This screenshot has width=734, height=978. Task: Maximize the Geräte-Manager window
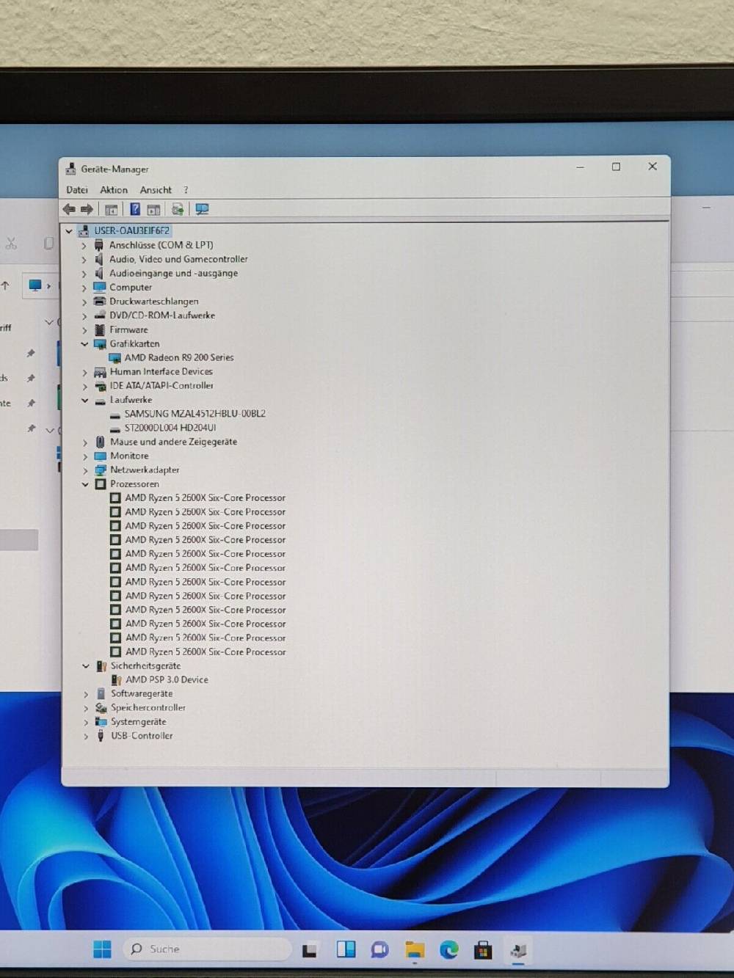point(616,167)
